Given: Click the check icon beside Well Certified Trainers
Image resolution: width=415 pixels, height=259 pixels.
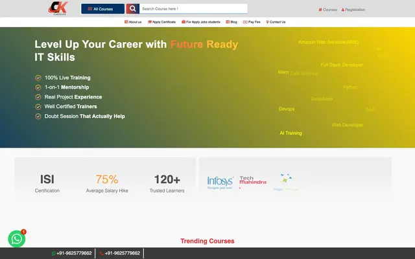Looking at the screenshot, I should pos(38,106).
